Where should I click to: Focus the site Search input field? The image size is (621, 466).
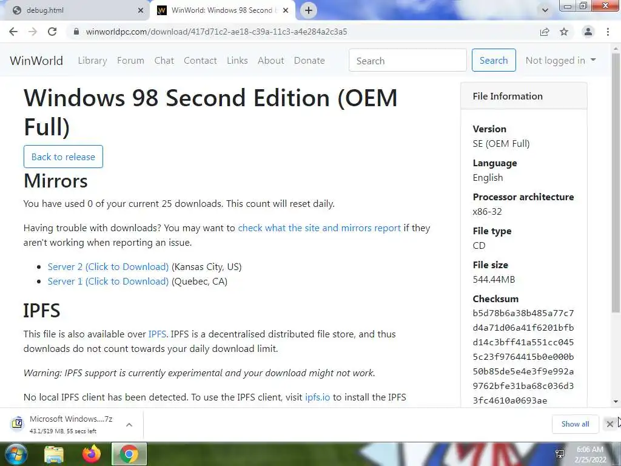coord(408,60)
